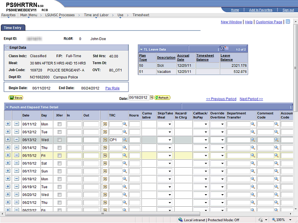Click the Hours field for 06/14/12
Screen dimensions: 298x223
tap(135, 147)
